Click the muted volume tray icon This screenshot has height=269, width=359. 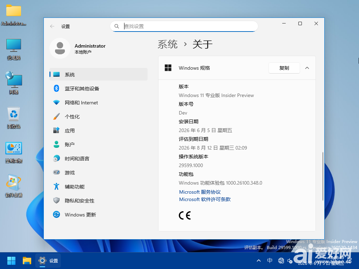point(290,261)
